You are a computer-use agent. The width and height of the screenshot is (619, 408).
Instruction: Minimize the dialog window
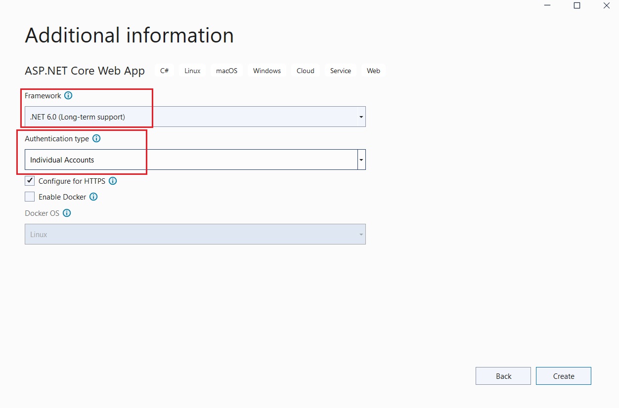[x=547, y=6]
